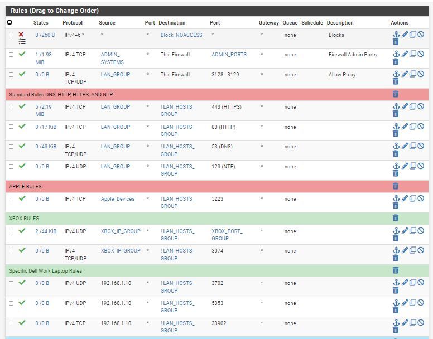This screenshot has width=433, height=339.
Task: Delete the port 3074 XBOX rule
Action: 396,258
